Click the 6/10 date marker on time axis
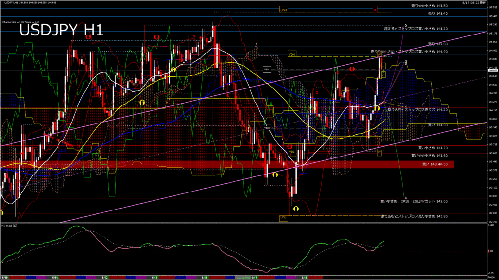The height and width of the screenshot is (280, 499). point(5,278)
